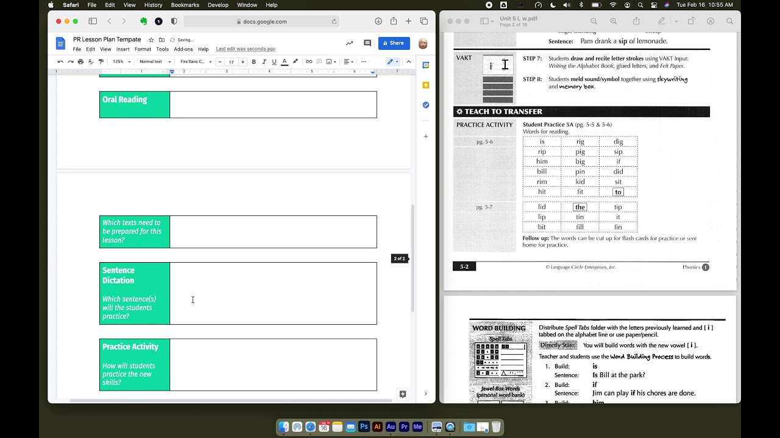Star the PR Lesson Plan document
This screenshot has width=780, height=438.
point(151,40)
